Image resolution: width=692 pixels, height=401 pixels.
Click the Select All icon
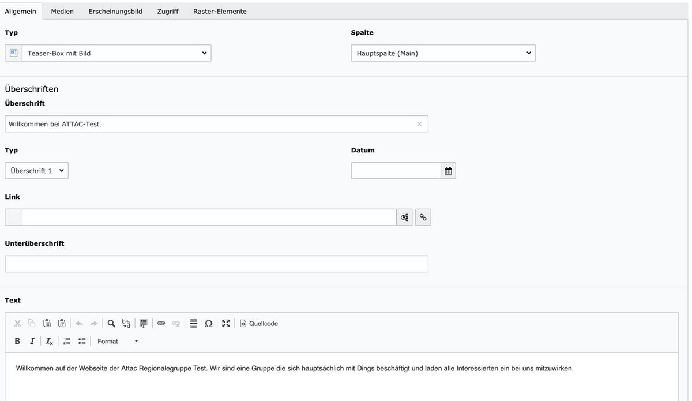coord(144,324)
